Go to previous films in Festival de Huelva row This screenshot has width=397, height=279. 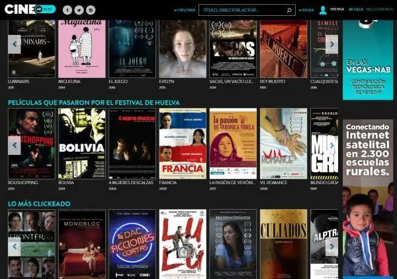15,145
